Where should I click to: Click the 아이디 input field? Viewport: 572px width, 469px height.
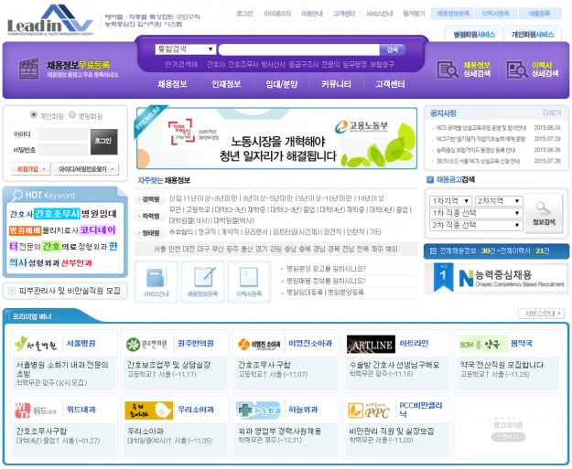(63, 134)
